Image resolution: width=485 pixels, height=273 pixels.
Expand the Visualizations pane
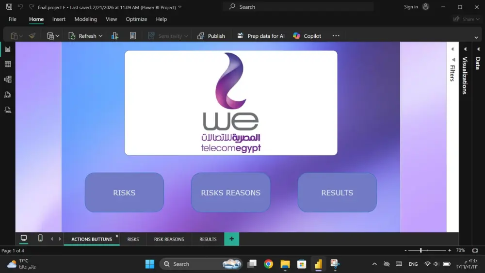click(x=466, y=49)
